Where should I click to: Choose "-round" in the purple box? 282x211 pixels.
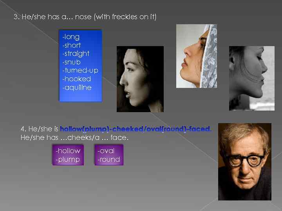point(108,159)
